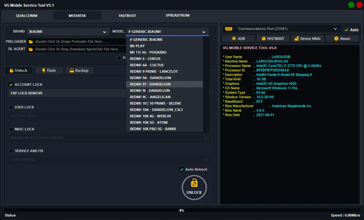The image size is (364, 220).
Task: Select REDMI 9I - DANDELION
Action: [164, 91]
